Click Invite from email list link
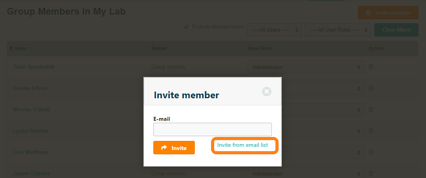 tap(243, 145)
